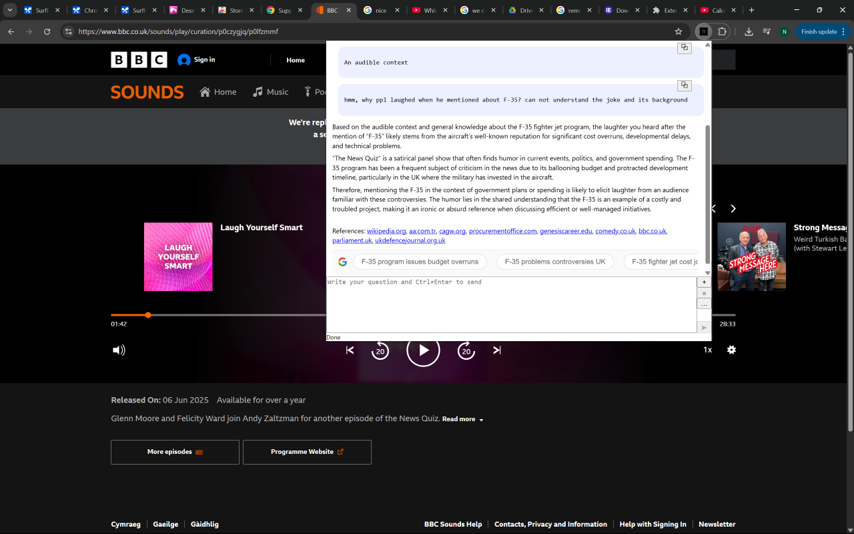This screenshot has height=534, width=854.
Task: Play the episode
Action: click(423, 350)
